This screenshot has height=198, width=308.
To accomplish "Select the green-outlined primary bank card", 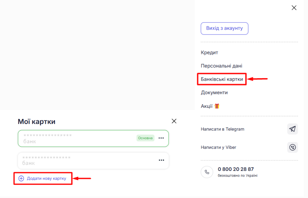I will [77, 138].
